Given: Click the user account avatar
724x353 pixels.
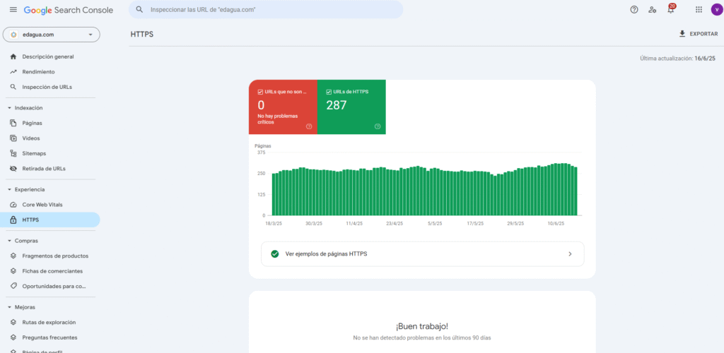Looking at the screenshot, I should coord(716,10).
